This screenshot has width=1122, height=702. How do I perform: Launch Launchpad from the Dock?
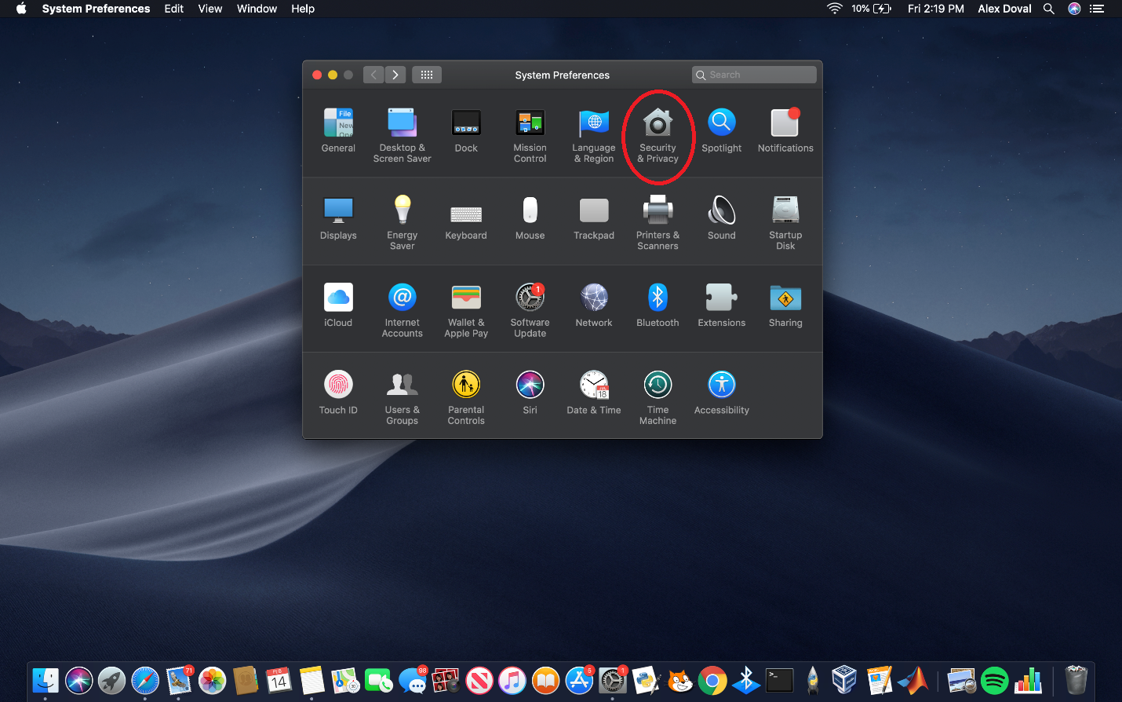click(111, 680)
